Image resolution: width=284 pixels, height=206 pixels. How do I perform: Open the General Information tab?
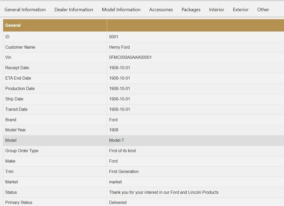tap(25, 10)
